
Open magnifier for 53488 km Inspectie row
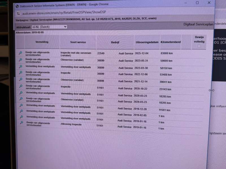click(x=20, y=73)
